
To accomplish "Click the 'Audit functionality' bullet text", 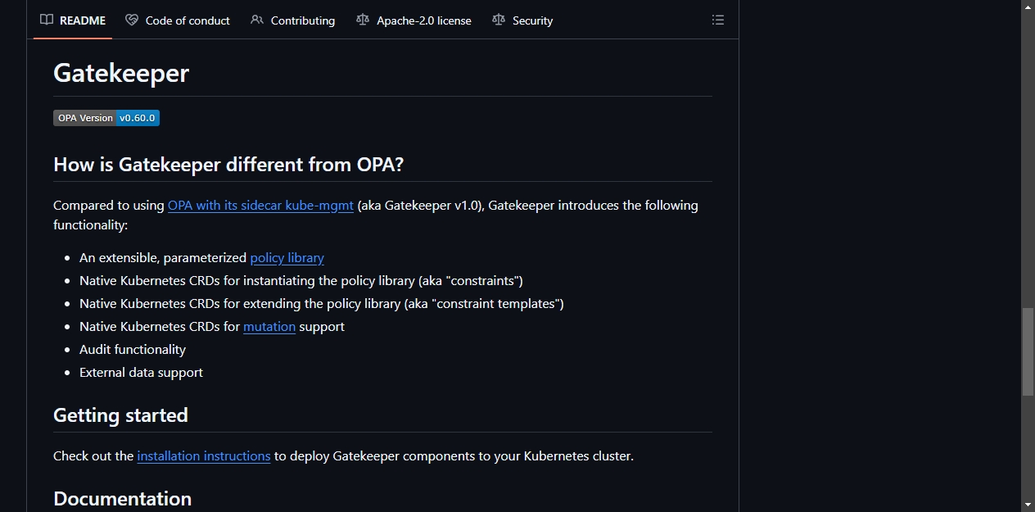I will 133,350.
